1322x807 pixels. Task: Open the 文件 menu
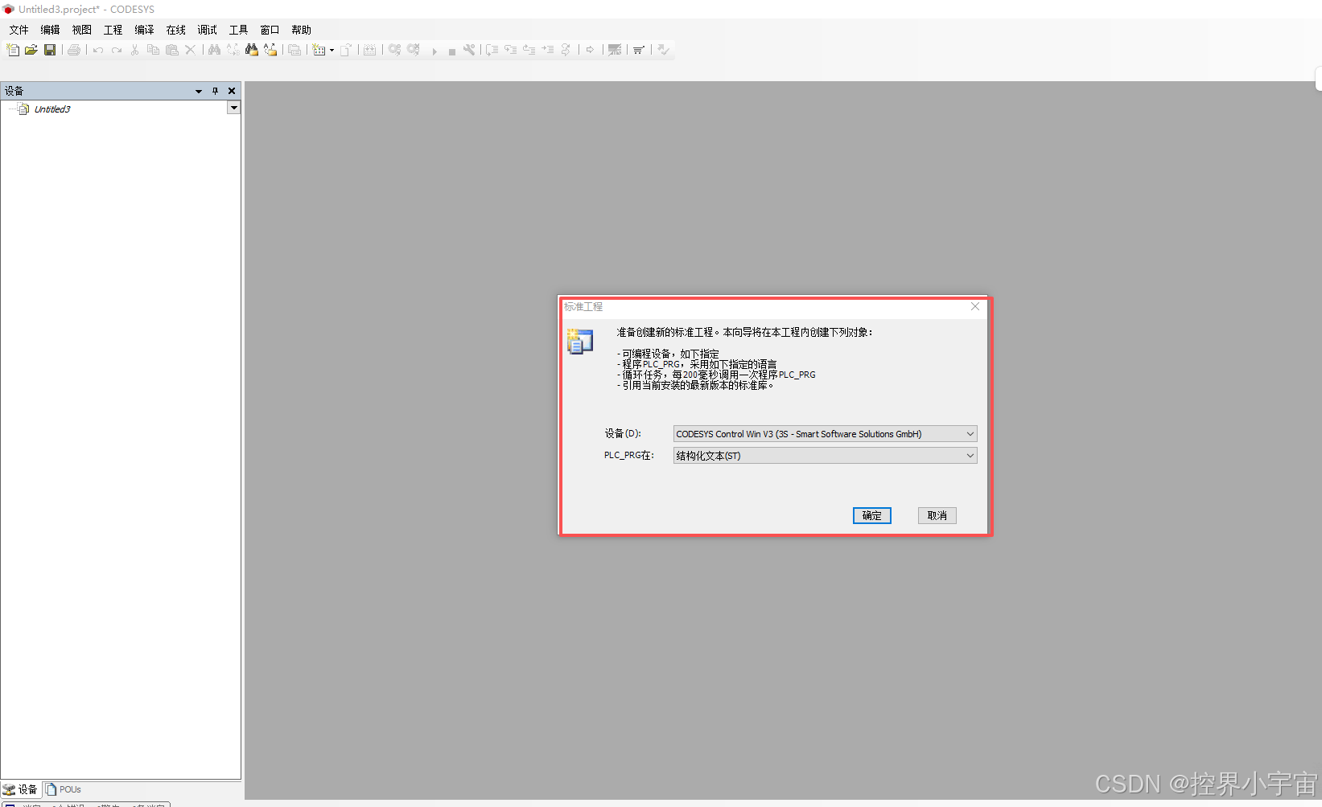(19, 30)
